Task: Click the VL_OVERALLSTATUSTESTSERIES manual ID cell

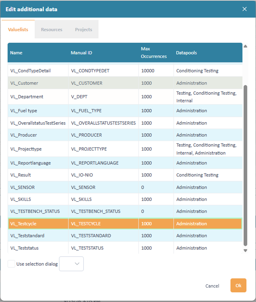Action: click(x=103, y=123)
